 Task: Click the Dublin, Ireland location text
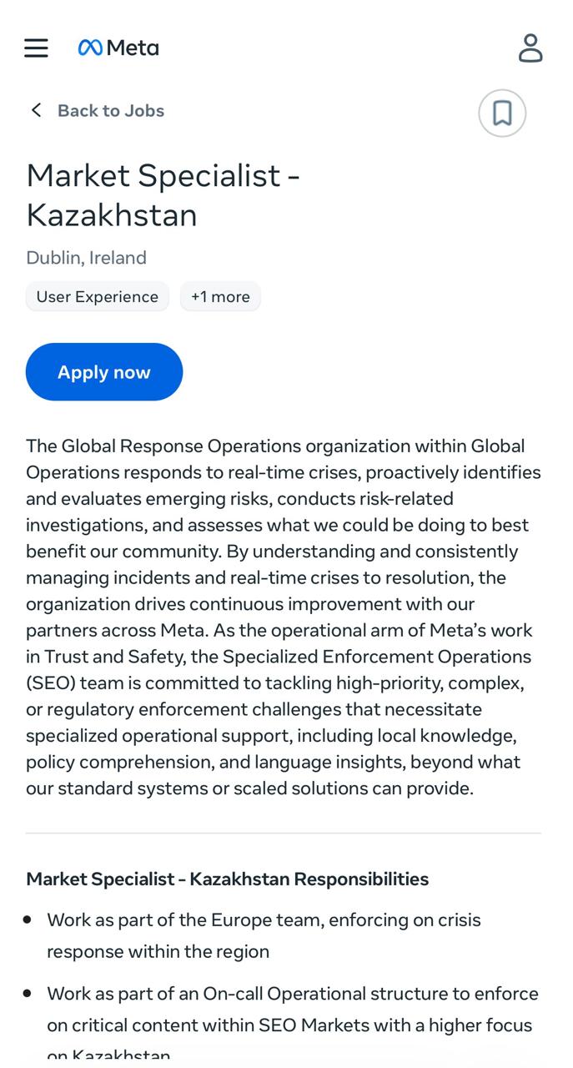coord(87,258)
